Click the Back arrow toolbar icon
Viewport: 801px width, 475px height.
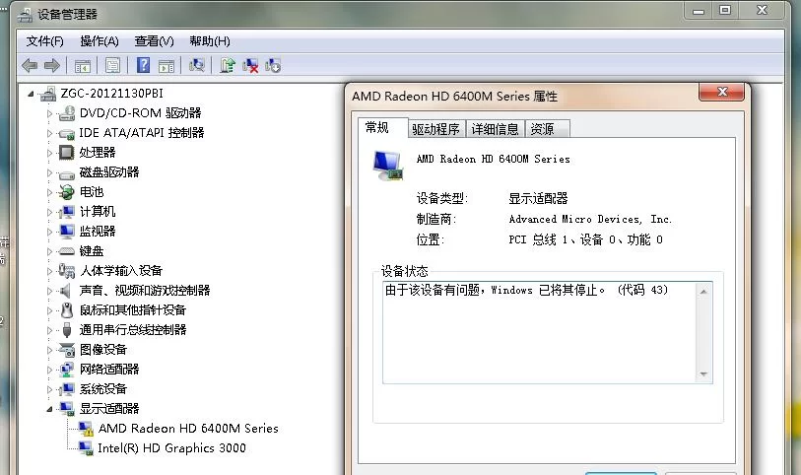click(30, 65)
